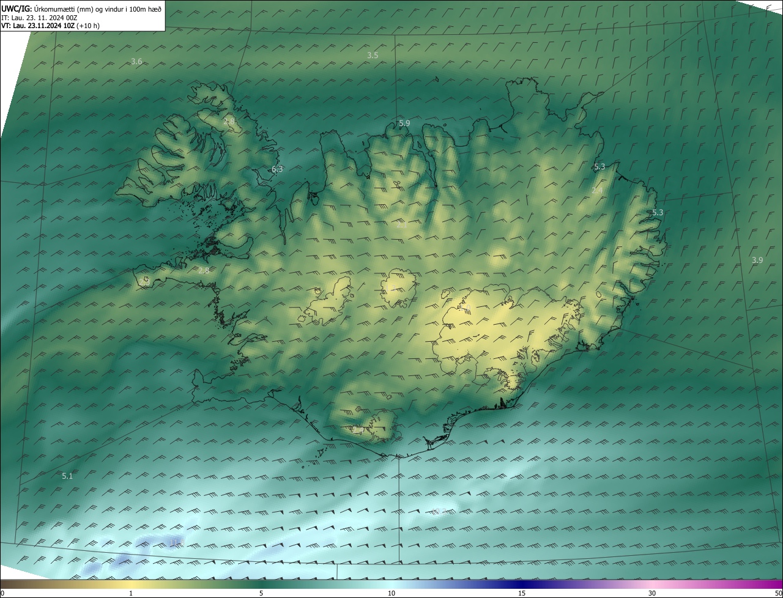Click the 3.6 value on the map
Screen dimensions: 783x598
[x=136, y=62]
